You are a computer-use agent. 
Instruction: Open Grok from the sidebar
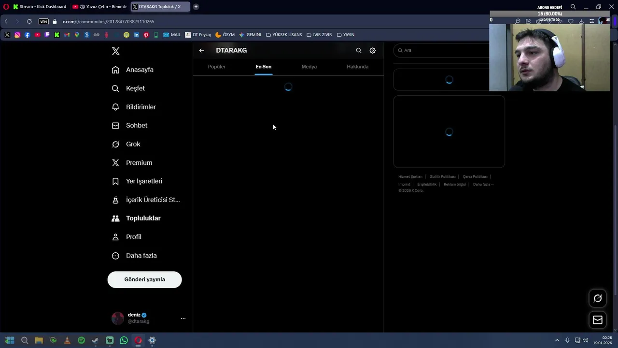point(126,144)
